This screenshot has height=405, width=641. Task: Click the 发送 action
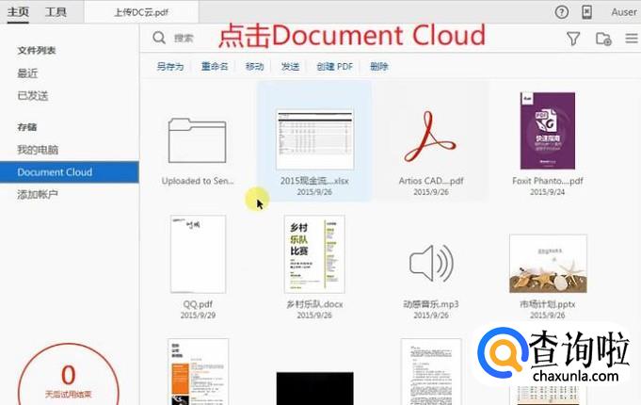point(290,66)
